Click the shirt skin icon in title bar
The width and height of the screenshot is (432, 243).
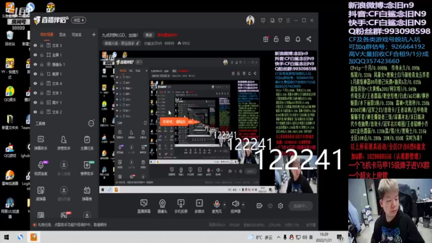point(280,21)
